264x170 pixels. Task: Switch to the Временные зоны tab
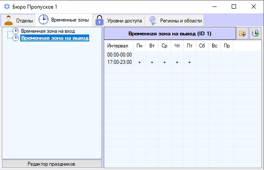tap(64, 20)
